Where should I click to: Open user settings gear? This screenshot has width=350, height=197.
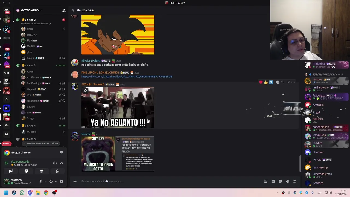coord(62,181)
